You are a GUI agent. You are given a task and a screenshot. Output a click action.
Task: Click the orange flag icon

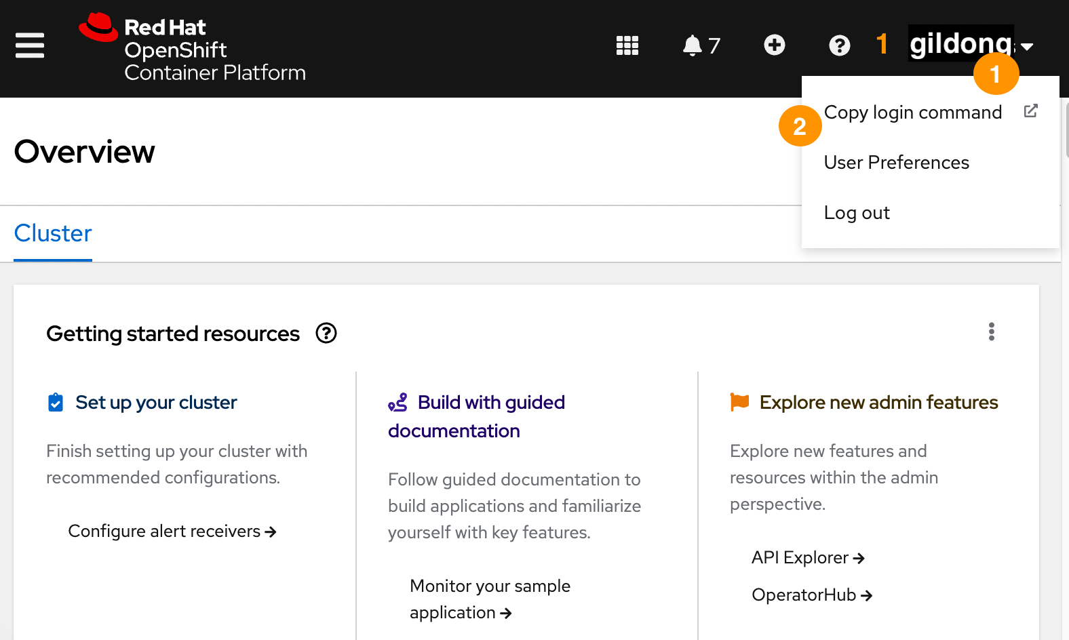[x=739, y=401]
